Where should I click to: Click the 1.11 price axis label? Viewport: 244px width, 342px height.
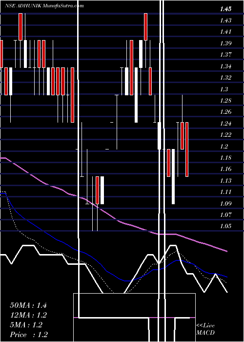click(x=225, y=192)
